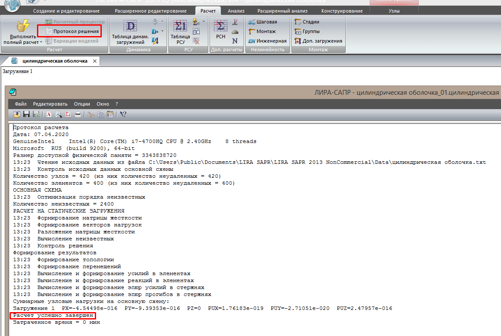Open the Расчетный процессор item

(75, 22)
